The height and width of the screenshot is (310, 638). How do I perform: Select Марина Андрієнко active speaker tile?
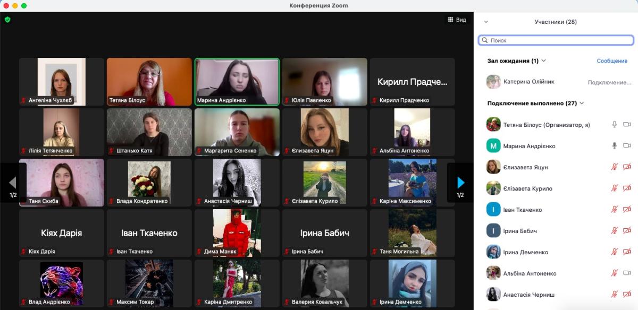coord(237,81)
